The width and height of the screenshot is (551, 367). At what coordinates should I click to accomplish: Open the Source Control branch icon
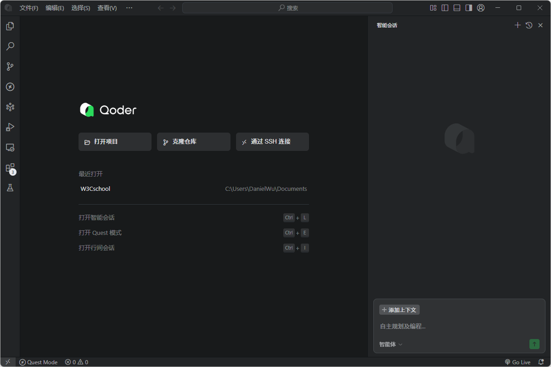coord(10,67)
